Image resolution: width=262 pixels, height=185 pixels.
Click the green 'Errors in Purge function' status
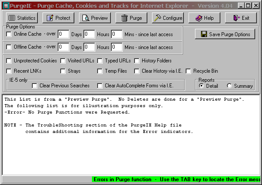coord(176,179)
